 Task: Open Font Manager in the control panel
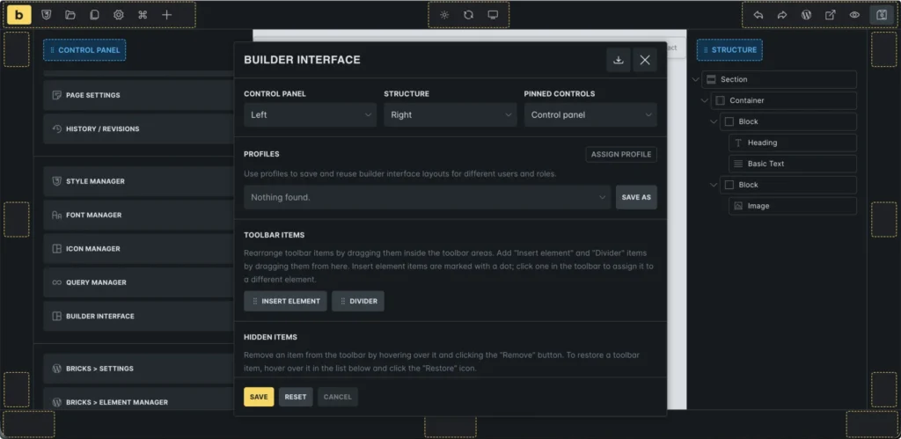click(138, 215)
